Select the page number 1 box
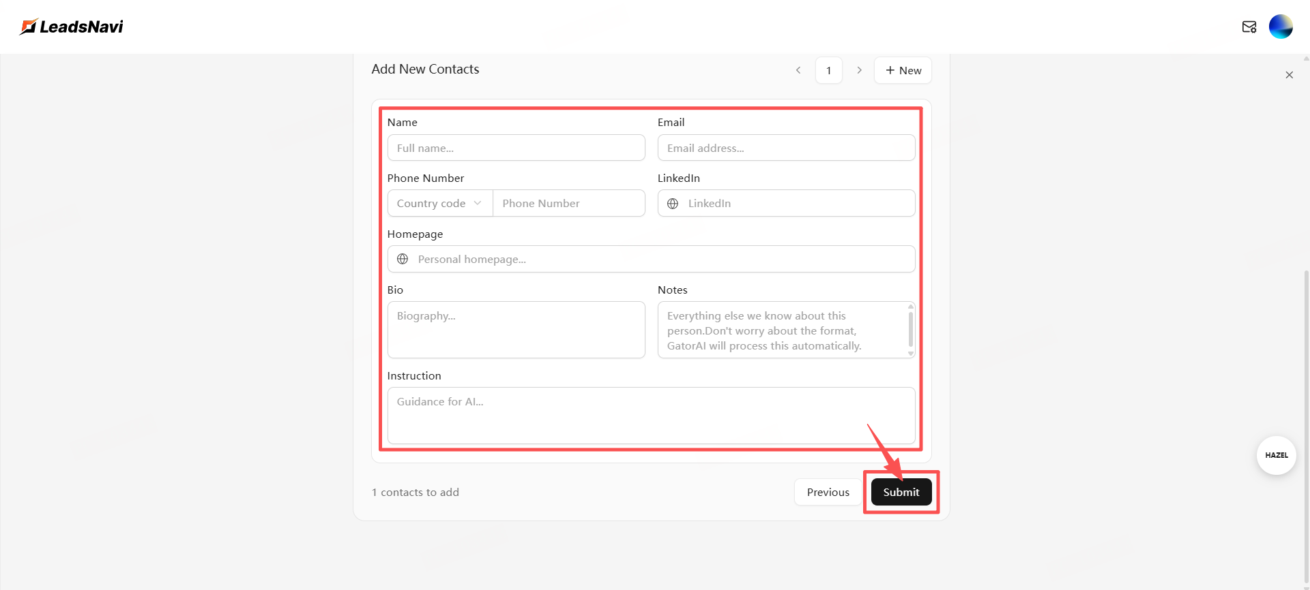This screenshot has height=590, width=1310. tap(828, 70)
